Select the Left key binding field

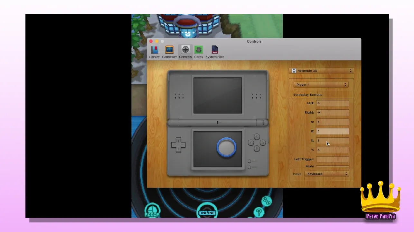pyautogui.click(x=333, y=103)
